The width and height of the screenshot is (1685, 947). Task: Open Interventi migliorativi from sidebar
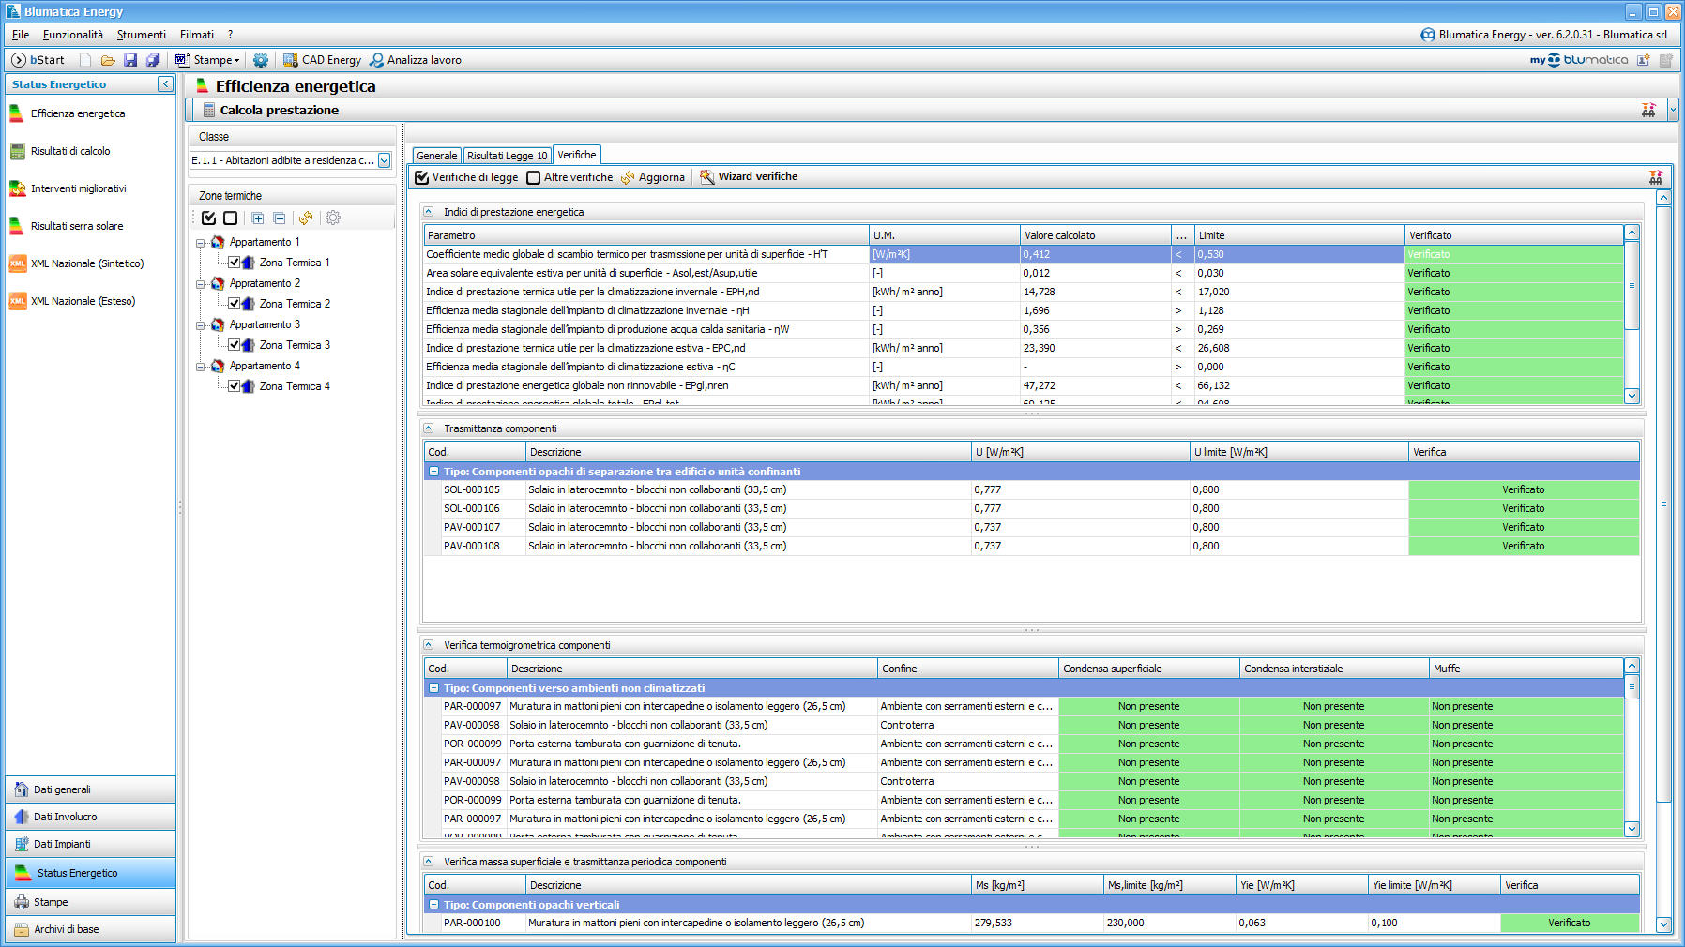click(x=78, y=188)
